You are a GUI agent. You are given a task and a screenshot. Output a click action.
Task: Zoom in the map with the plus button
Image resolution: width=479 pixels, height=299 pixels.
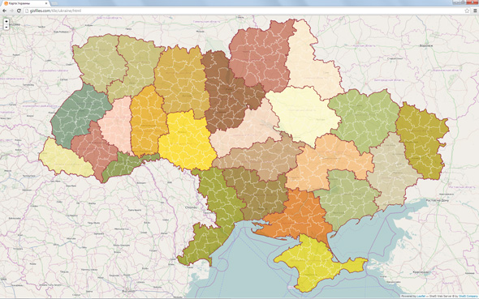(x=6, y=21)
